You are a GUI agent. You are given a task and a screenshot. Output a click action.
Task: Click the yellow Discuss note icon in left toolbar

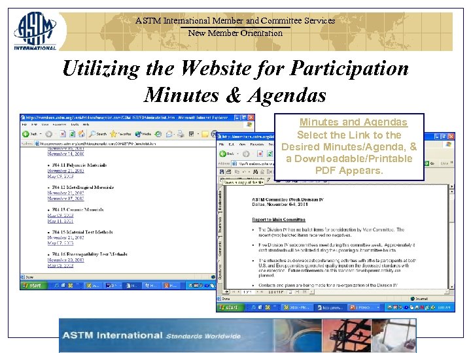(205, 134)
